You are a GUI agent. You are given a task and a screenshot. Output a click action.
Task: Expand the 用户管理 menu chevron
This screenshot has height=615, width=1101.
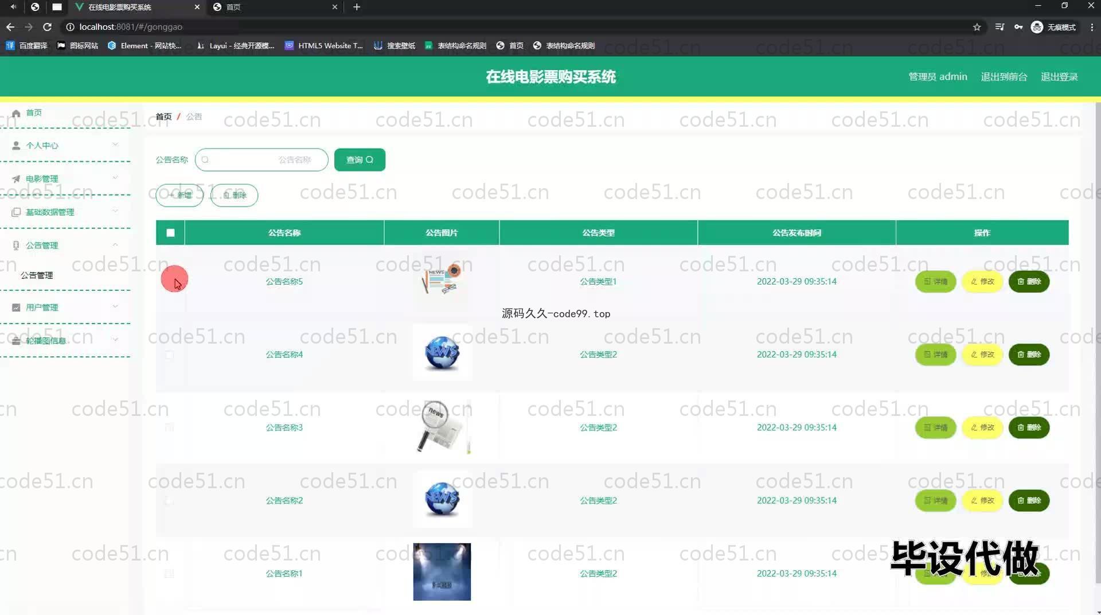click(115, 306)
